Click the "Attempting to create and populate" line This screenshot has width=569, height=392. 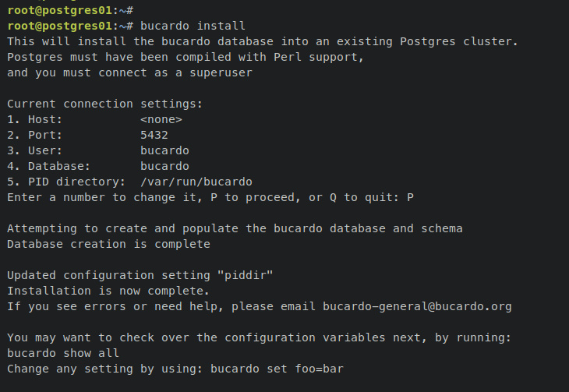pyautogui.click(x=235, y=228)
